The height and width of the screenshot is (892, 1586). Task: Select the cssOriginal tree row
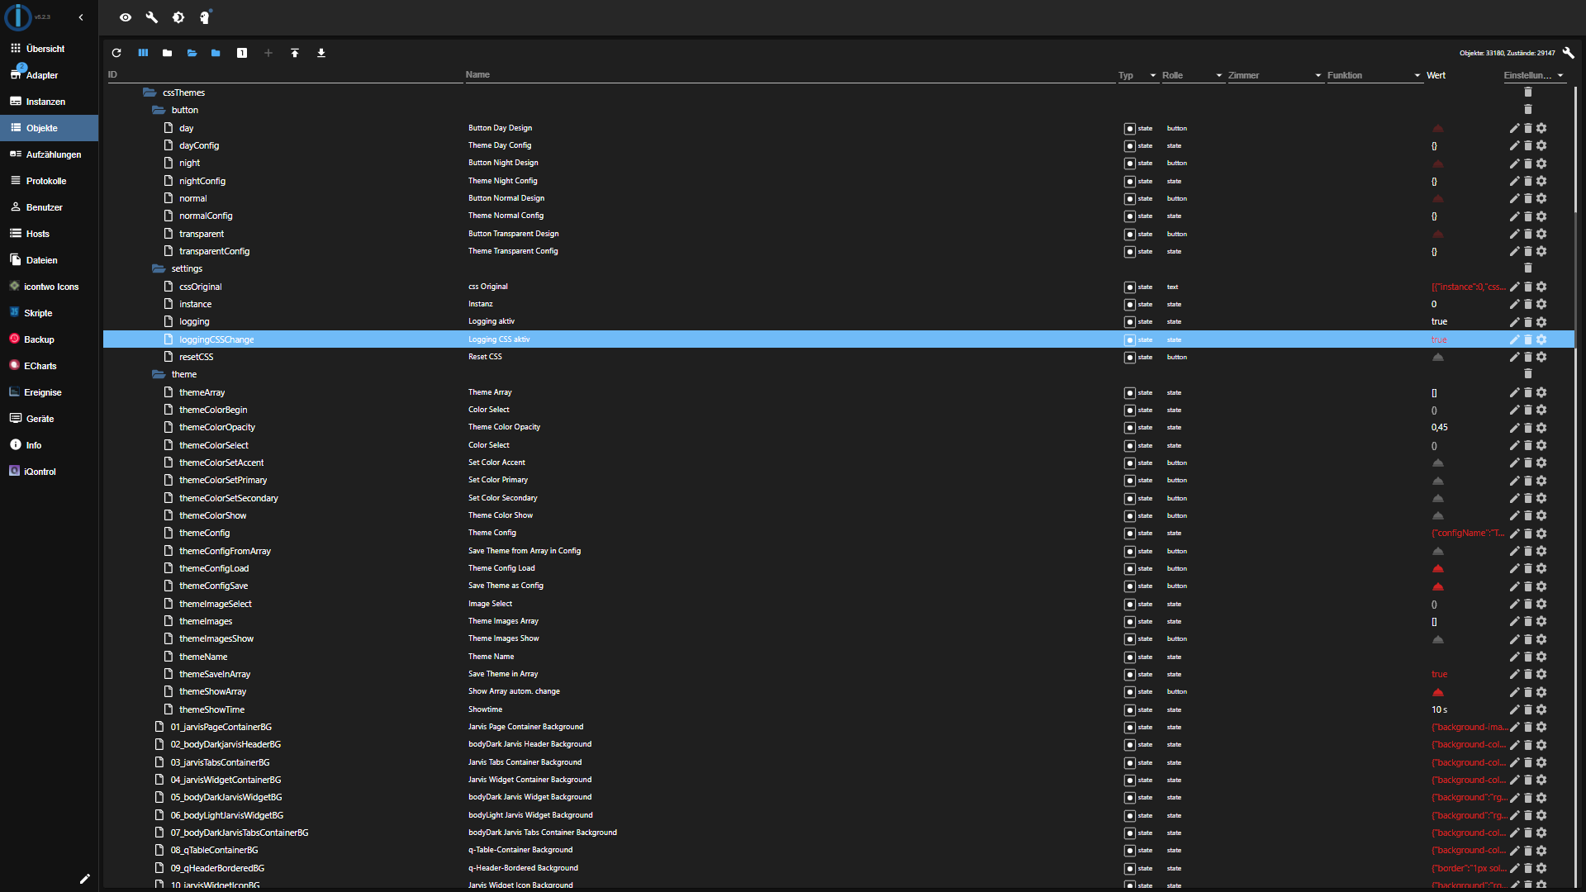838,287
